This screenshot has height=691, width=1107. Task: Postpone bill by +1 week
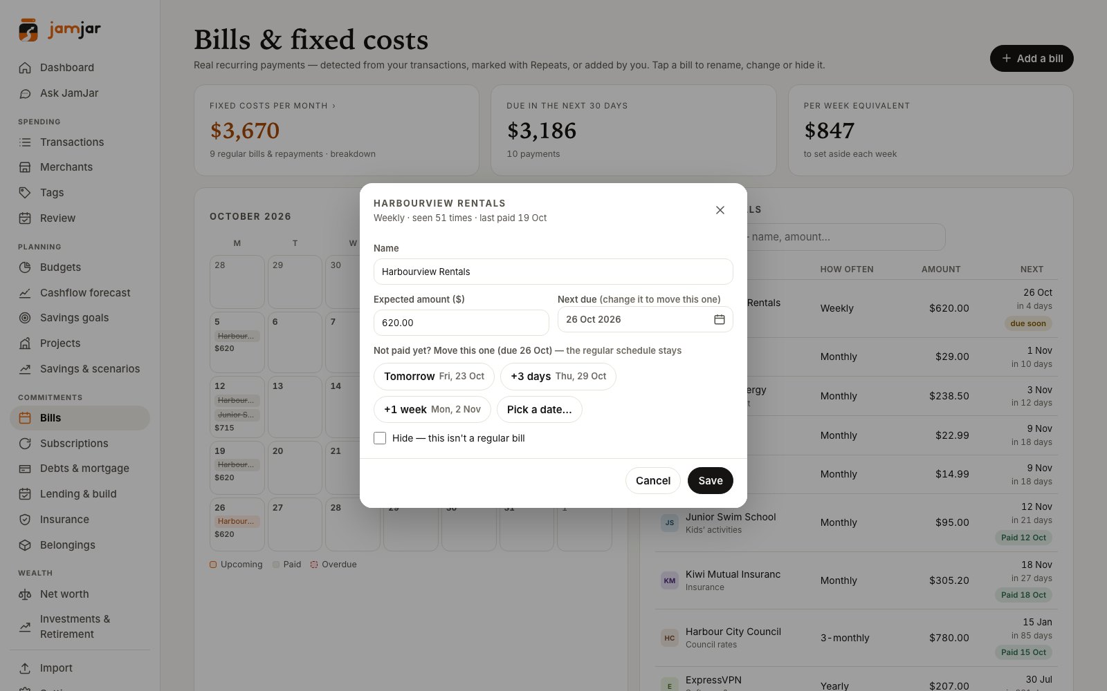pyautogui.click(x=432, y=410)
